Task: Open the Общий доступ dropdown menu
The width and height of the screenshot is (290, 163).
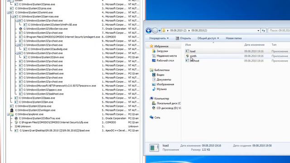Action: [208, 38]
